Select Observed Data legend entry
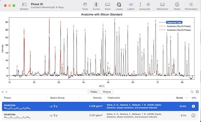This screenshot has height=122, width=201. 174,22
